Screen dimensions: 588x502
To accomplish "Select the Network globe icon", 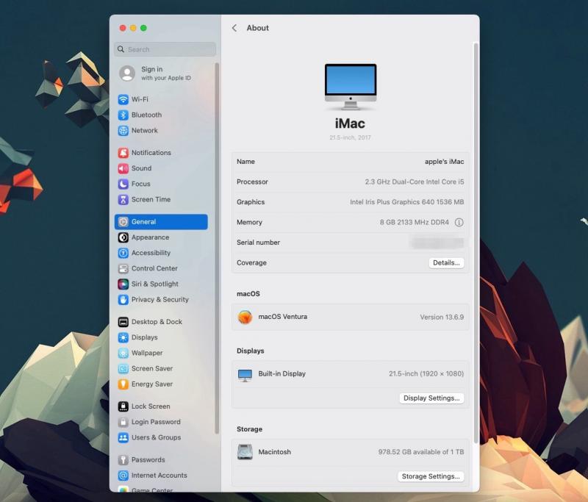I will point(123,131).
